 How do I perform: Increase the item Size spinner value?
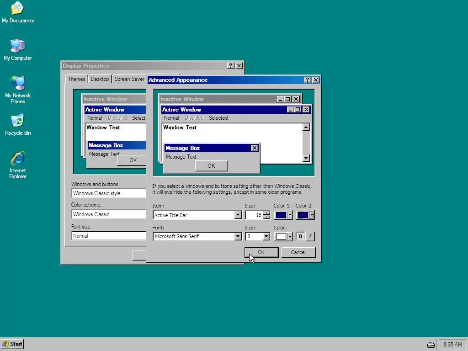click(266, 213)
